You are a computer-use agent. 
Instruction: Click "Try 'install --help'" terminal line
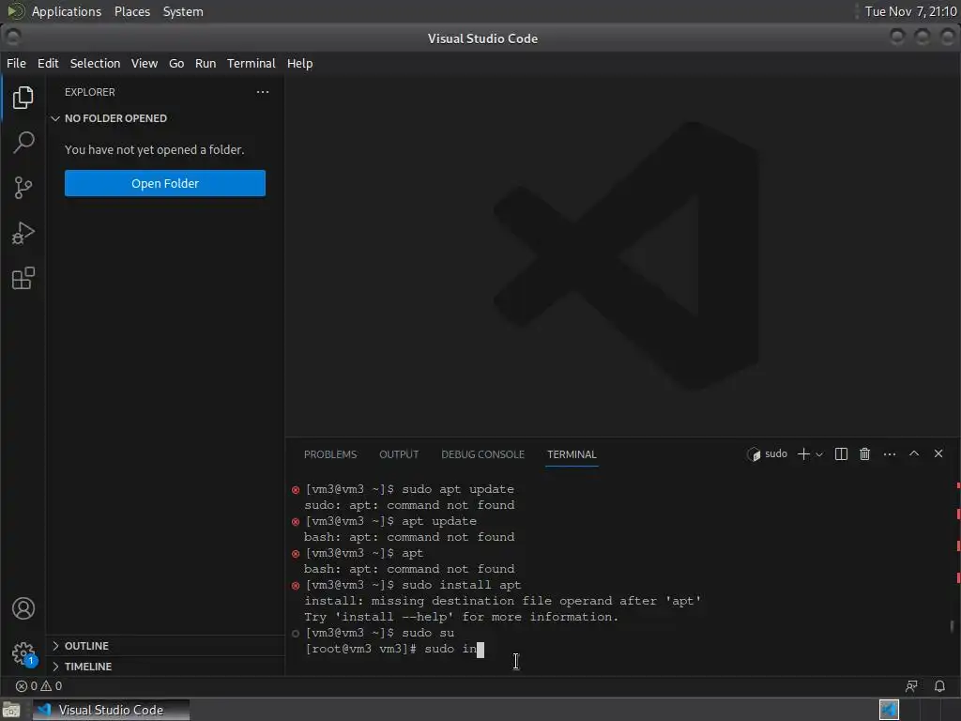(462, 617)
